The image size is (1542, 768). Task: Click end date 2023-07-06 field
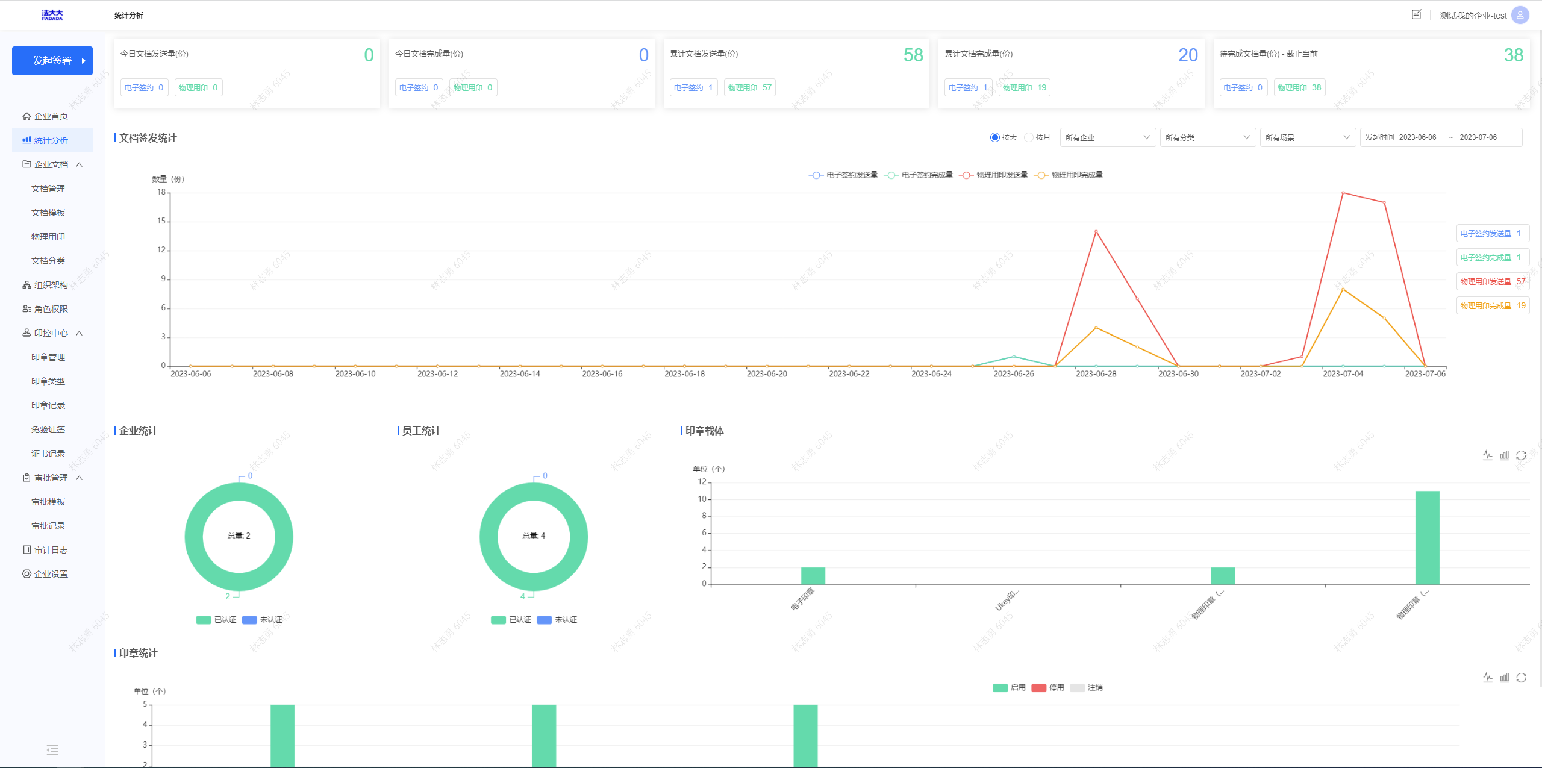tap(1478, 137)
